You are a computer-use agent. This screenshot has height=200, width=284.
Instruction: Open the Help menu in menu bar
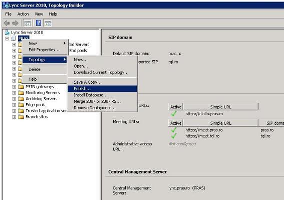[x=53, y=14]
